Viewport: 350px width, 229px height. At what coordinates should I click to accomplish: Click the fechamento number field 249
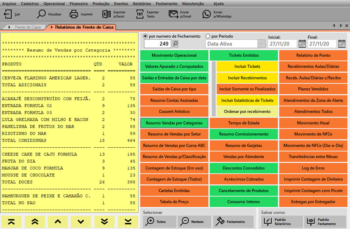point(157,44)
